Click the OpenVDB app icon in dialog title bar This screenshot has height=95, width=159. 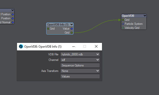[21, 46]
